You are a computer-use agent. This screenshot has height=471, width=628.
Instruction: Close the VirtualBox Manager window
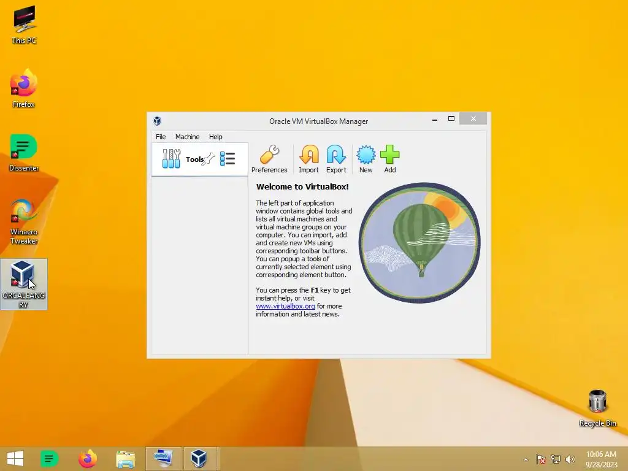[x=473, y=118]
